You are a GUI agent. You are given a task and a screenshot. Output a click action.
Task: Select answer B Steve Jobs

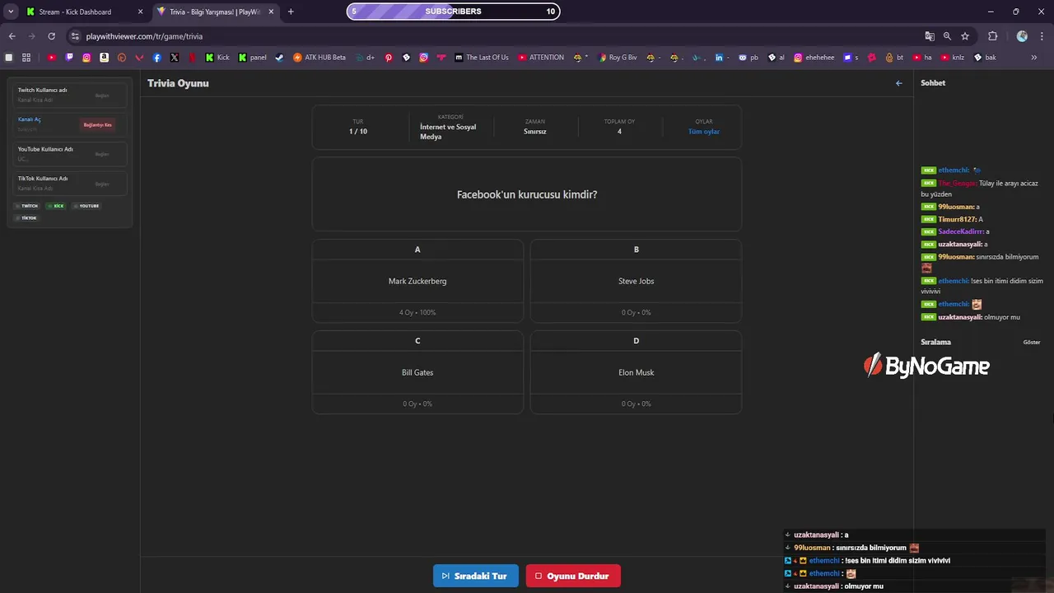pos(637,281)
